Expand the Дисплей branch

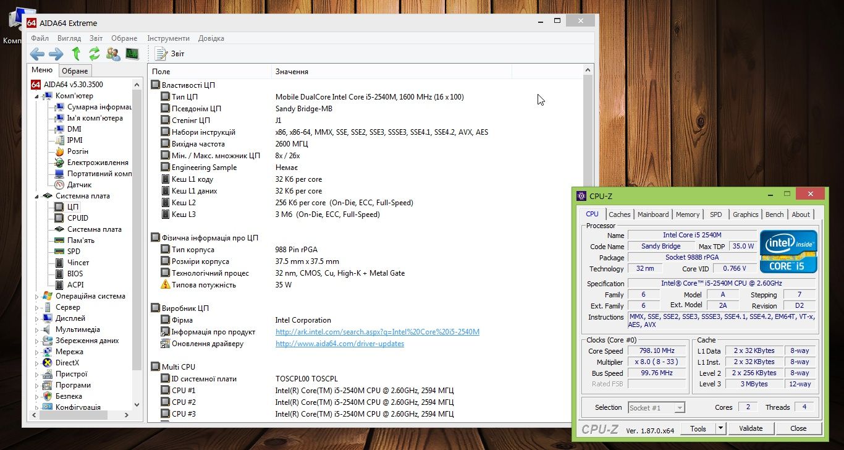36,318
